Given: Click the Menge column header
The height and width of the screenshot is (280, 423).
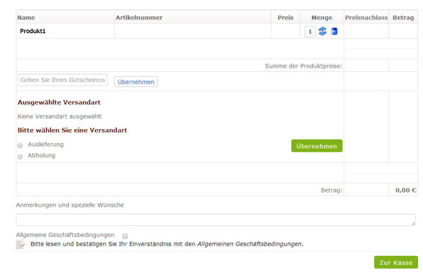Looking at the screenshot, I should (x=322, y=18).
